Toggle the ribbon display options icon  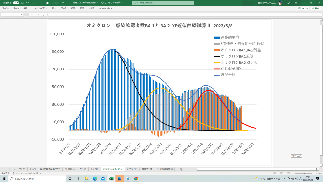click(296, 3)
